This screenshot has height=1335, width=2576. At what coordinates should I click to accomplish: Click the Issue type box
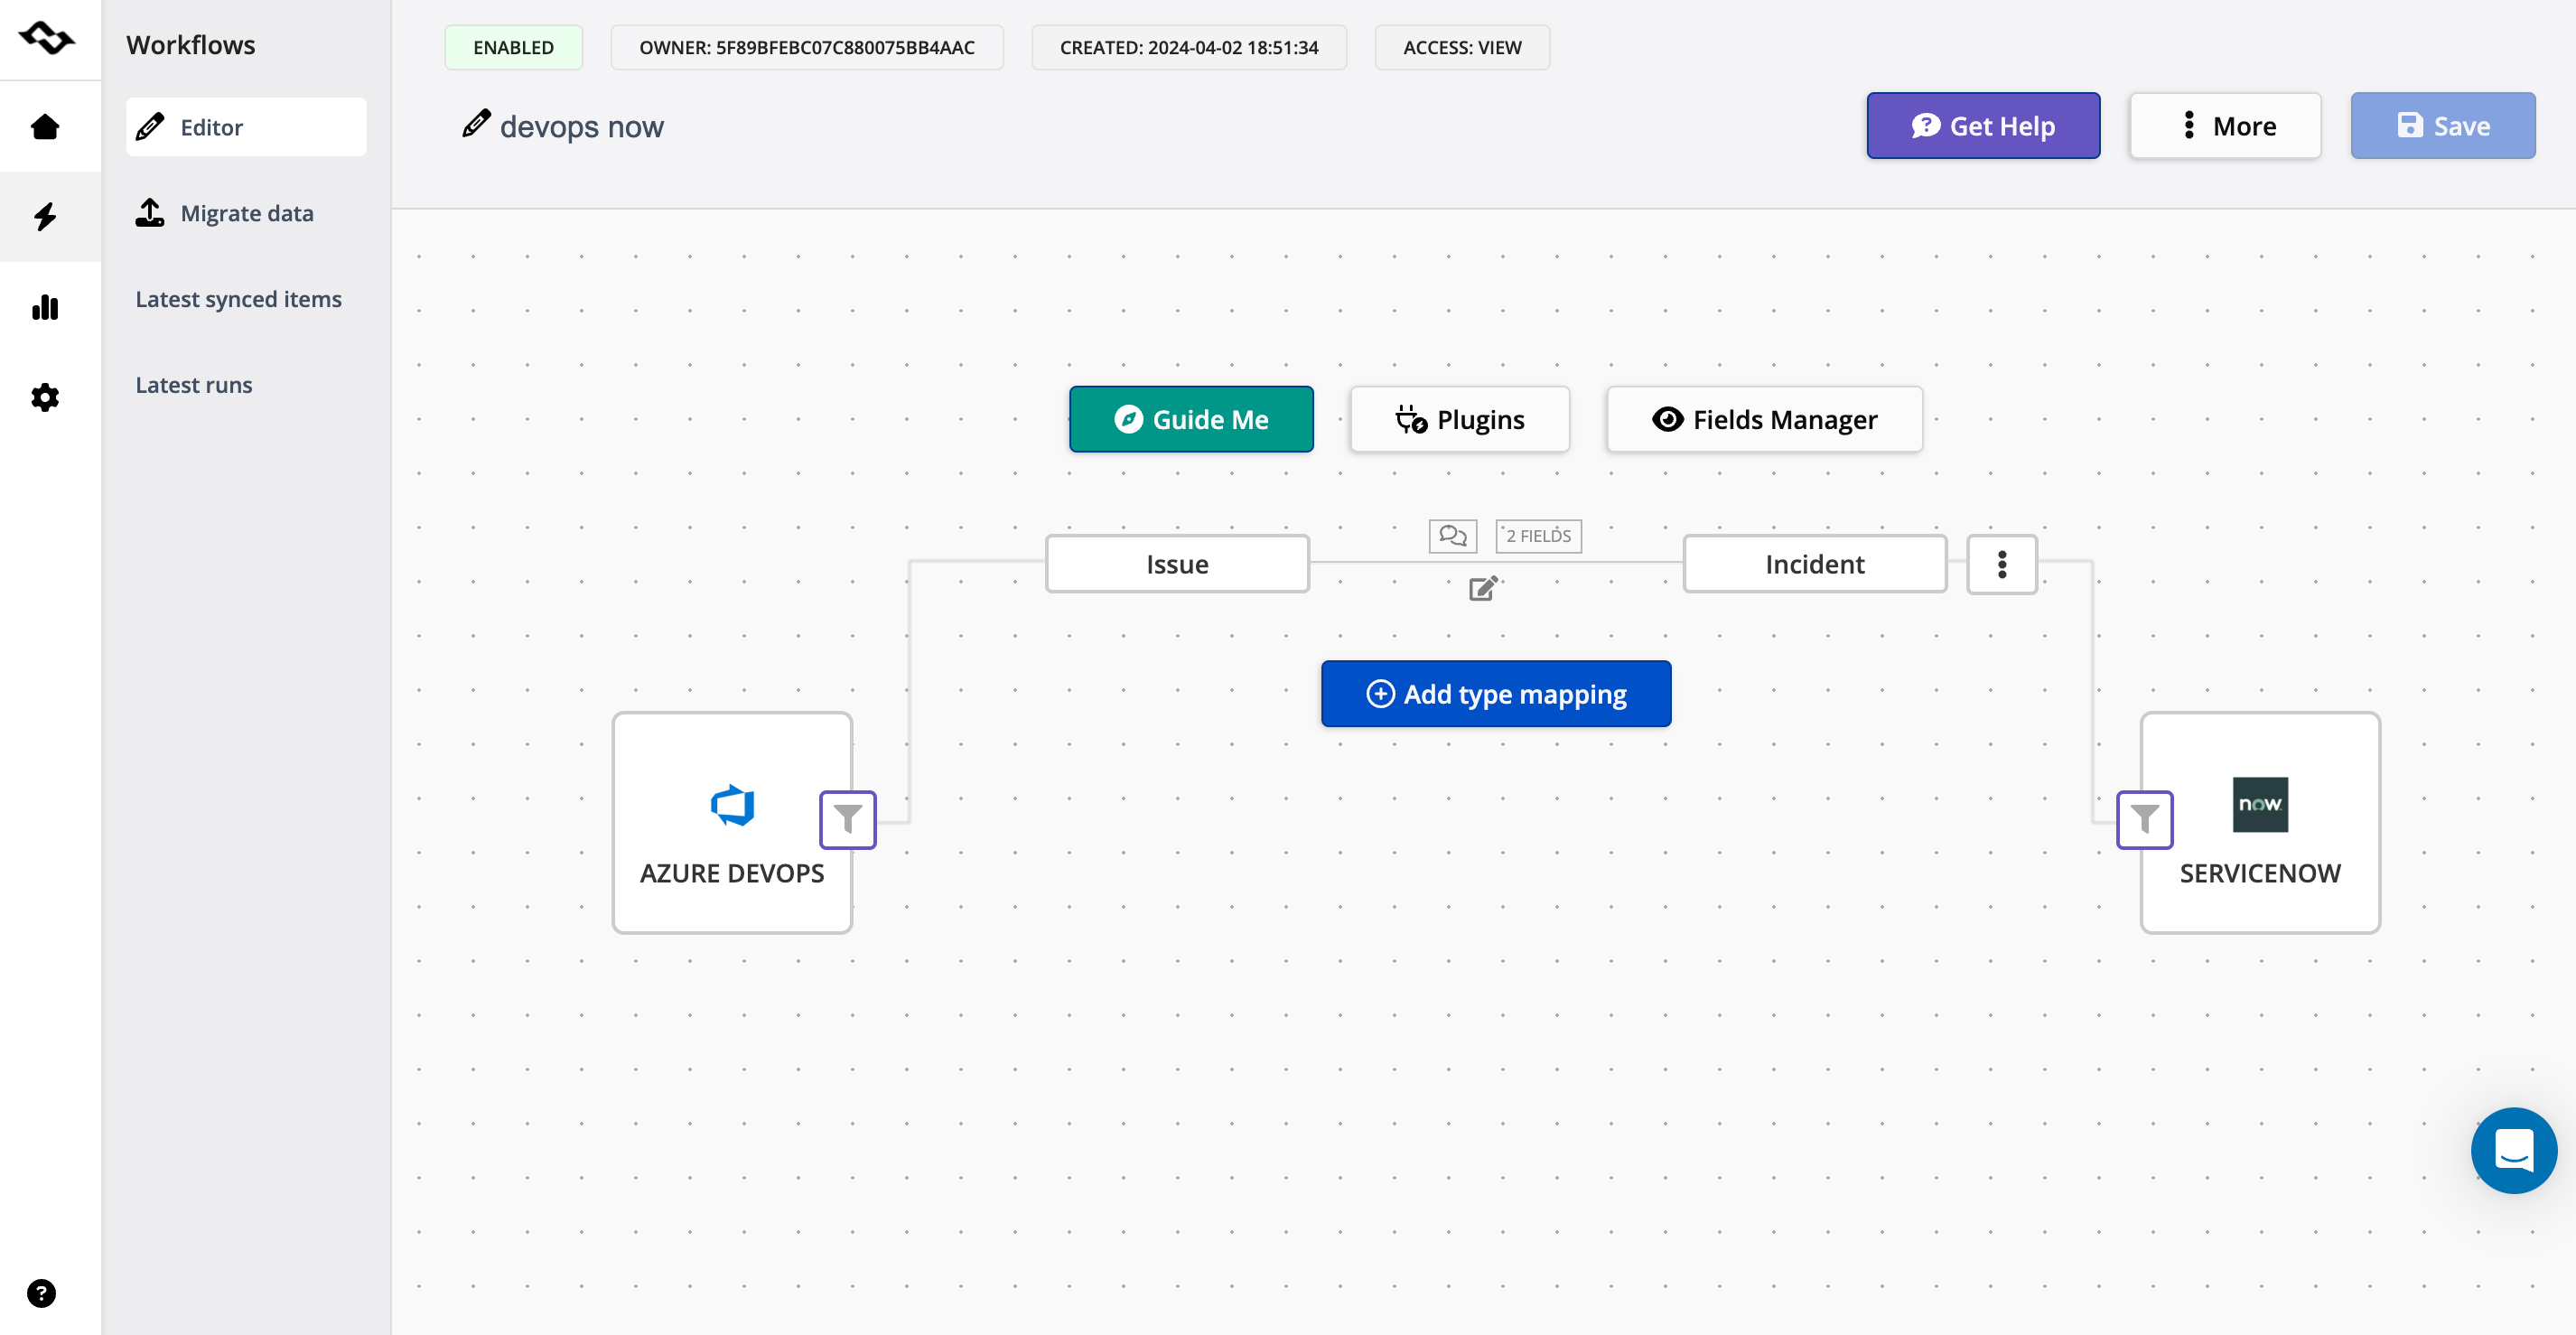point(1177,564)
